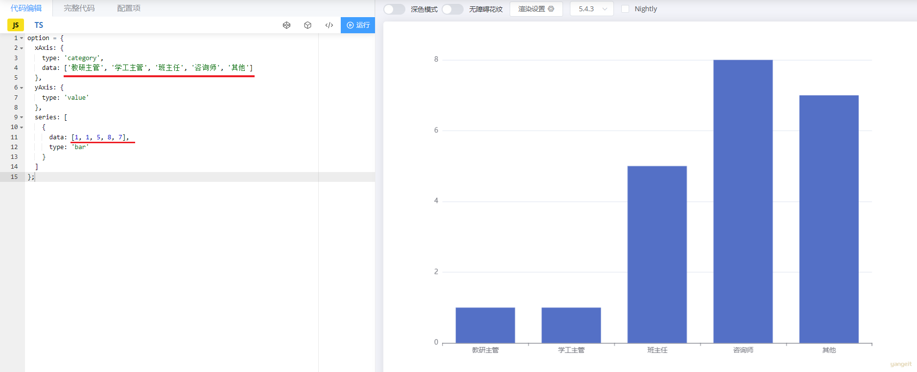
Task: Place cursor at end of line 15 '};'
Action: click(x=35, y=177)
